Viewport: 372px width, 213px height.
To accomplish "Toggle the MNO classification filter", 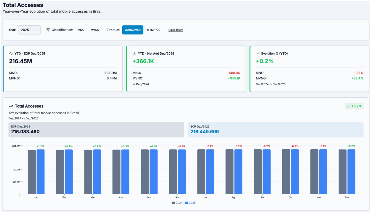I will [81, 30].
